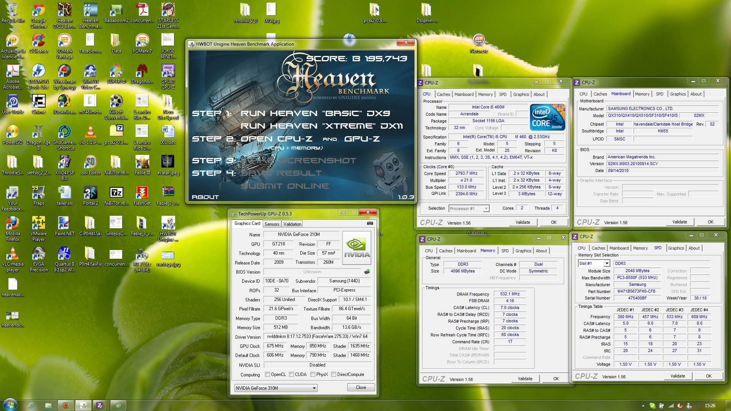The width and height of the screenshot is (731, 411).
Task: Click OK in the Mainboard CPU-Z window
Action: click(710, 222)
